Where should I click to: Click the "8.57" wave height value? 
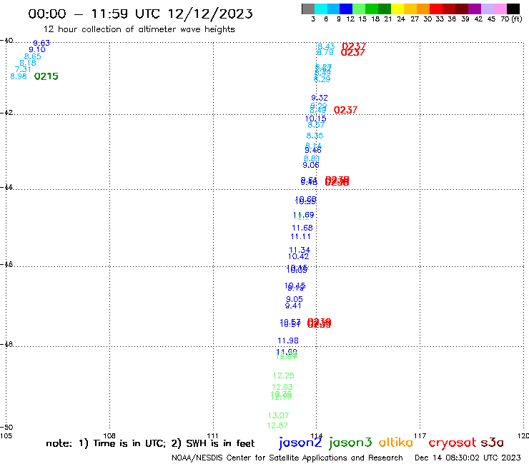316,125
